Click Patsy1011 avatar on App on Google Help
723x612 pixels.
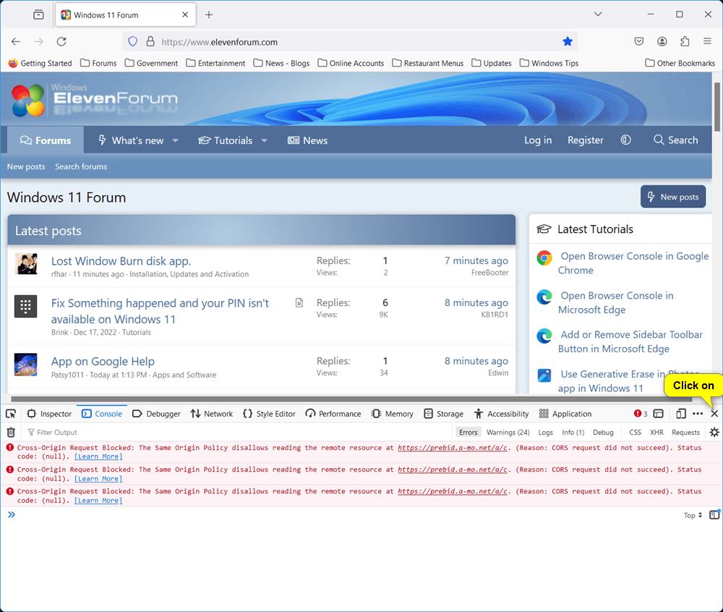click(26, 365)
